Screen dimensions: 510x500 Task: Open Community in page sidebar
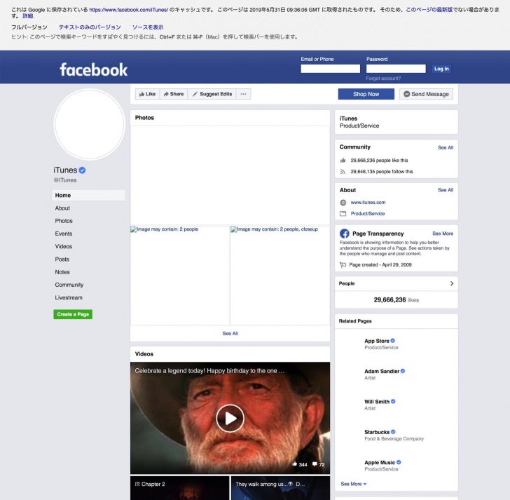[x=69, y=285]
